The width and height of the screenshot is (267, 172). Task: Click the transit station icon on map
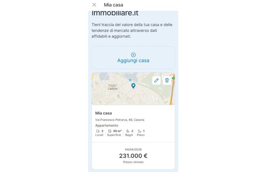130,80
